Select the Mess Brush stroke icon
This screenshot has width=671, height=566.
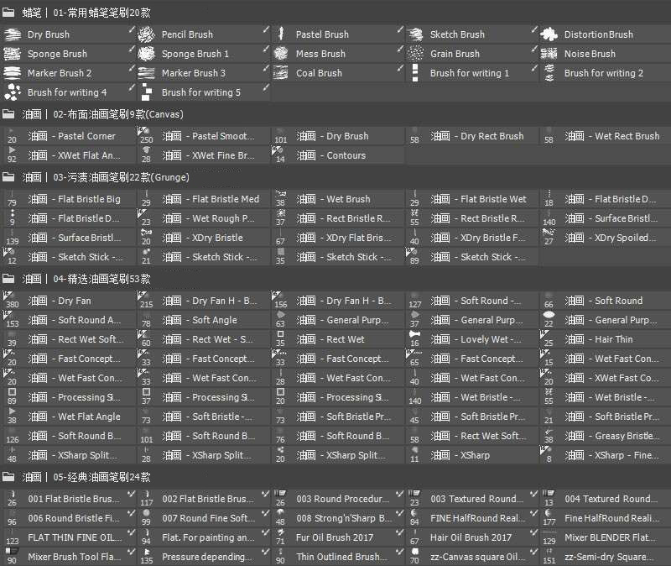coord(280,54)
